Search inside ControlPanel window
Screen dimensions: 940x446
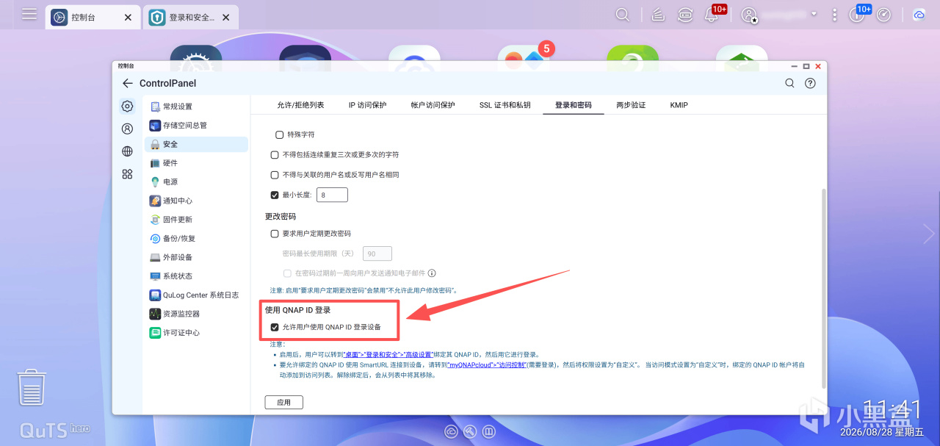pyautogui.click(x=789, y=83)
